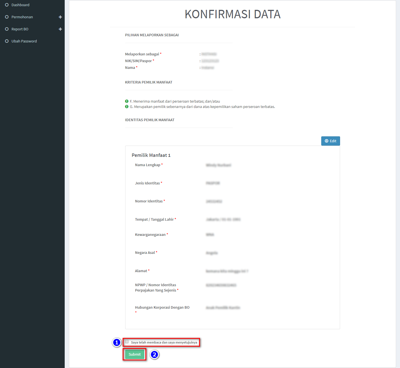Open the Dashboard menu item
The image size is (400, 368).
coord(20,5)
